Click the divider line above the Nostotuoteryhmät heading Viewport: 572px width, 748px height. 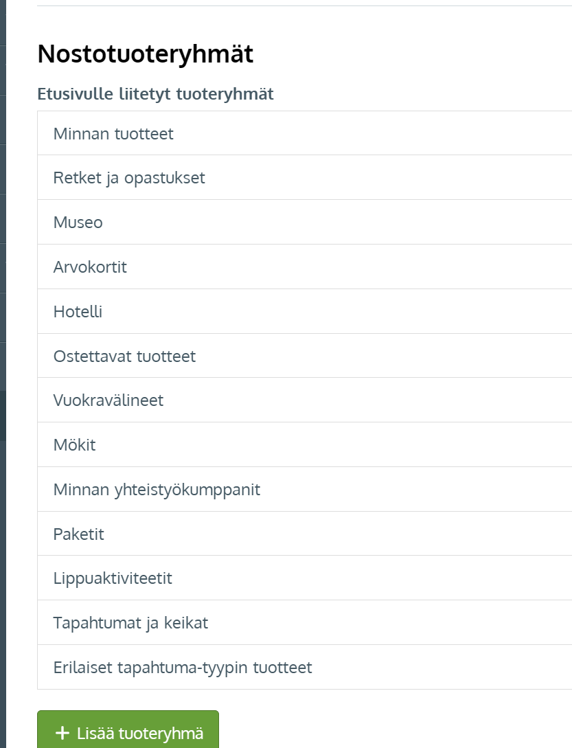pyautogui.click(x=304, y=5)
